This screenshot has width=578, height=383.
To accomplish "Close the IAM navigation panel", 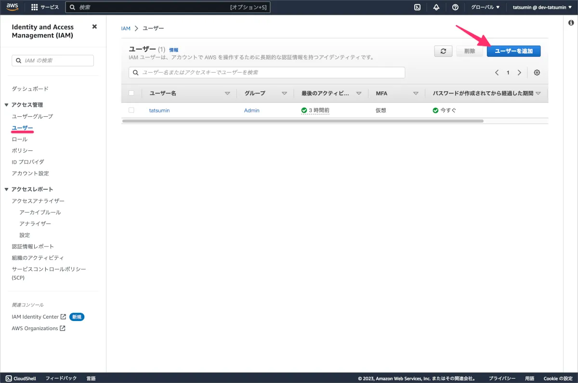I will click(94, 27).
